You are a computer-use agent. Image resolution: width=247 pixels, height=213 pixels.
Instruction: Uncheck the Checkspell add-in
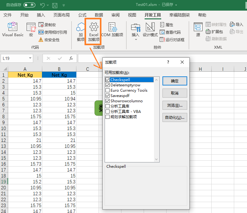tap(108, 80)
